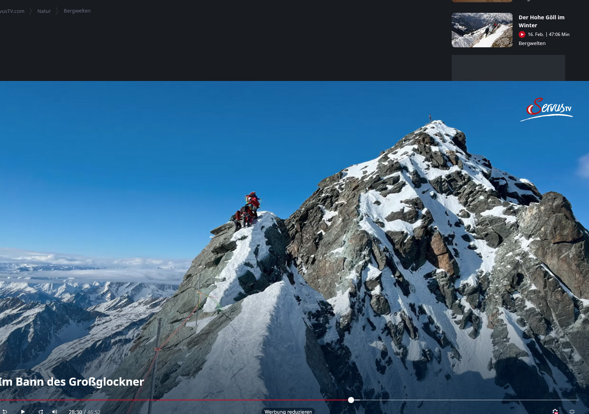The height and width of the screenshot is (414, 589).
Task: Go to the Natur breadcrumb
Action: (44, 11)
